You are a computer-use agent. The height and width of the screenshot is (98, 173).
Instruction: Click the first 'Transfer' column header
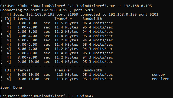click(x=63, y=19)
